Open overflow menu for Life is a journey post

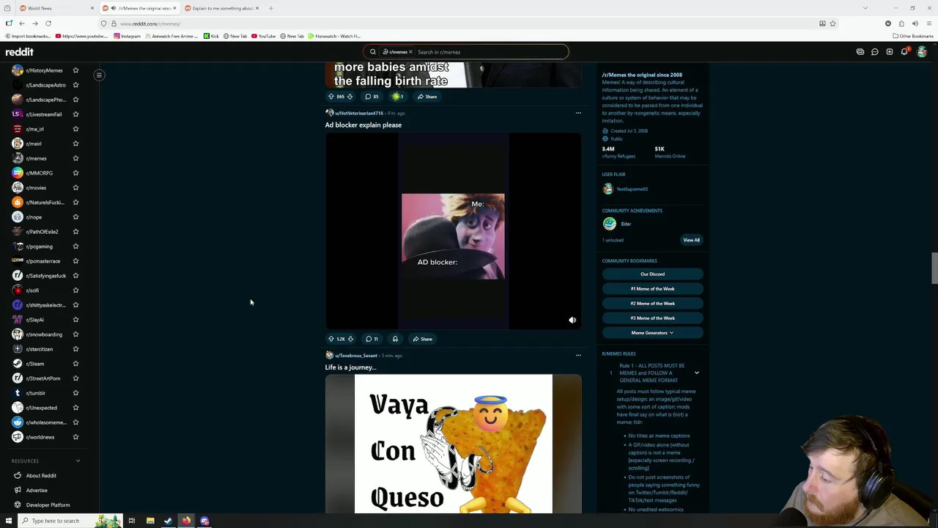578,355
